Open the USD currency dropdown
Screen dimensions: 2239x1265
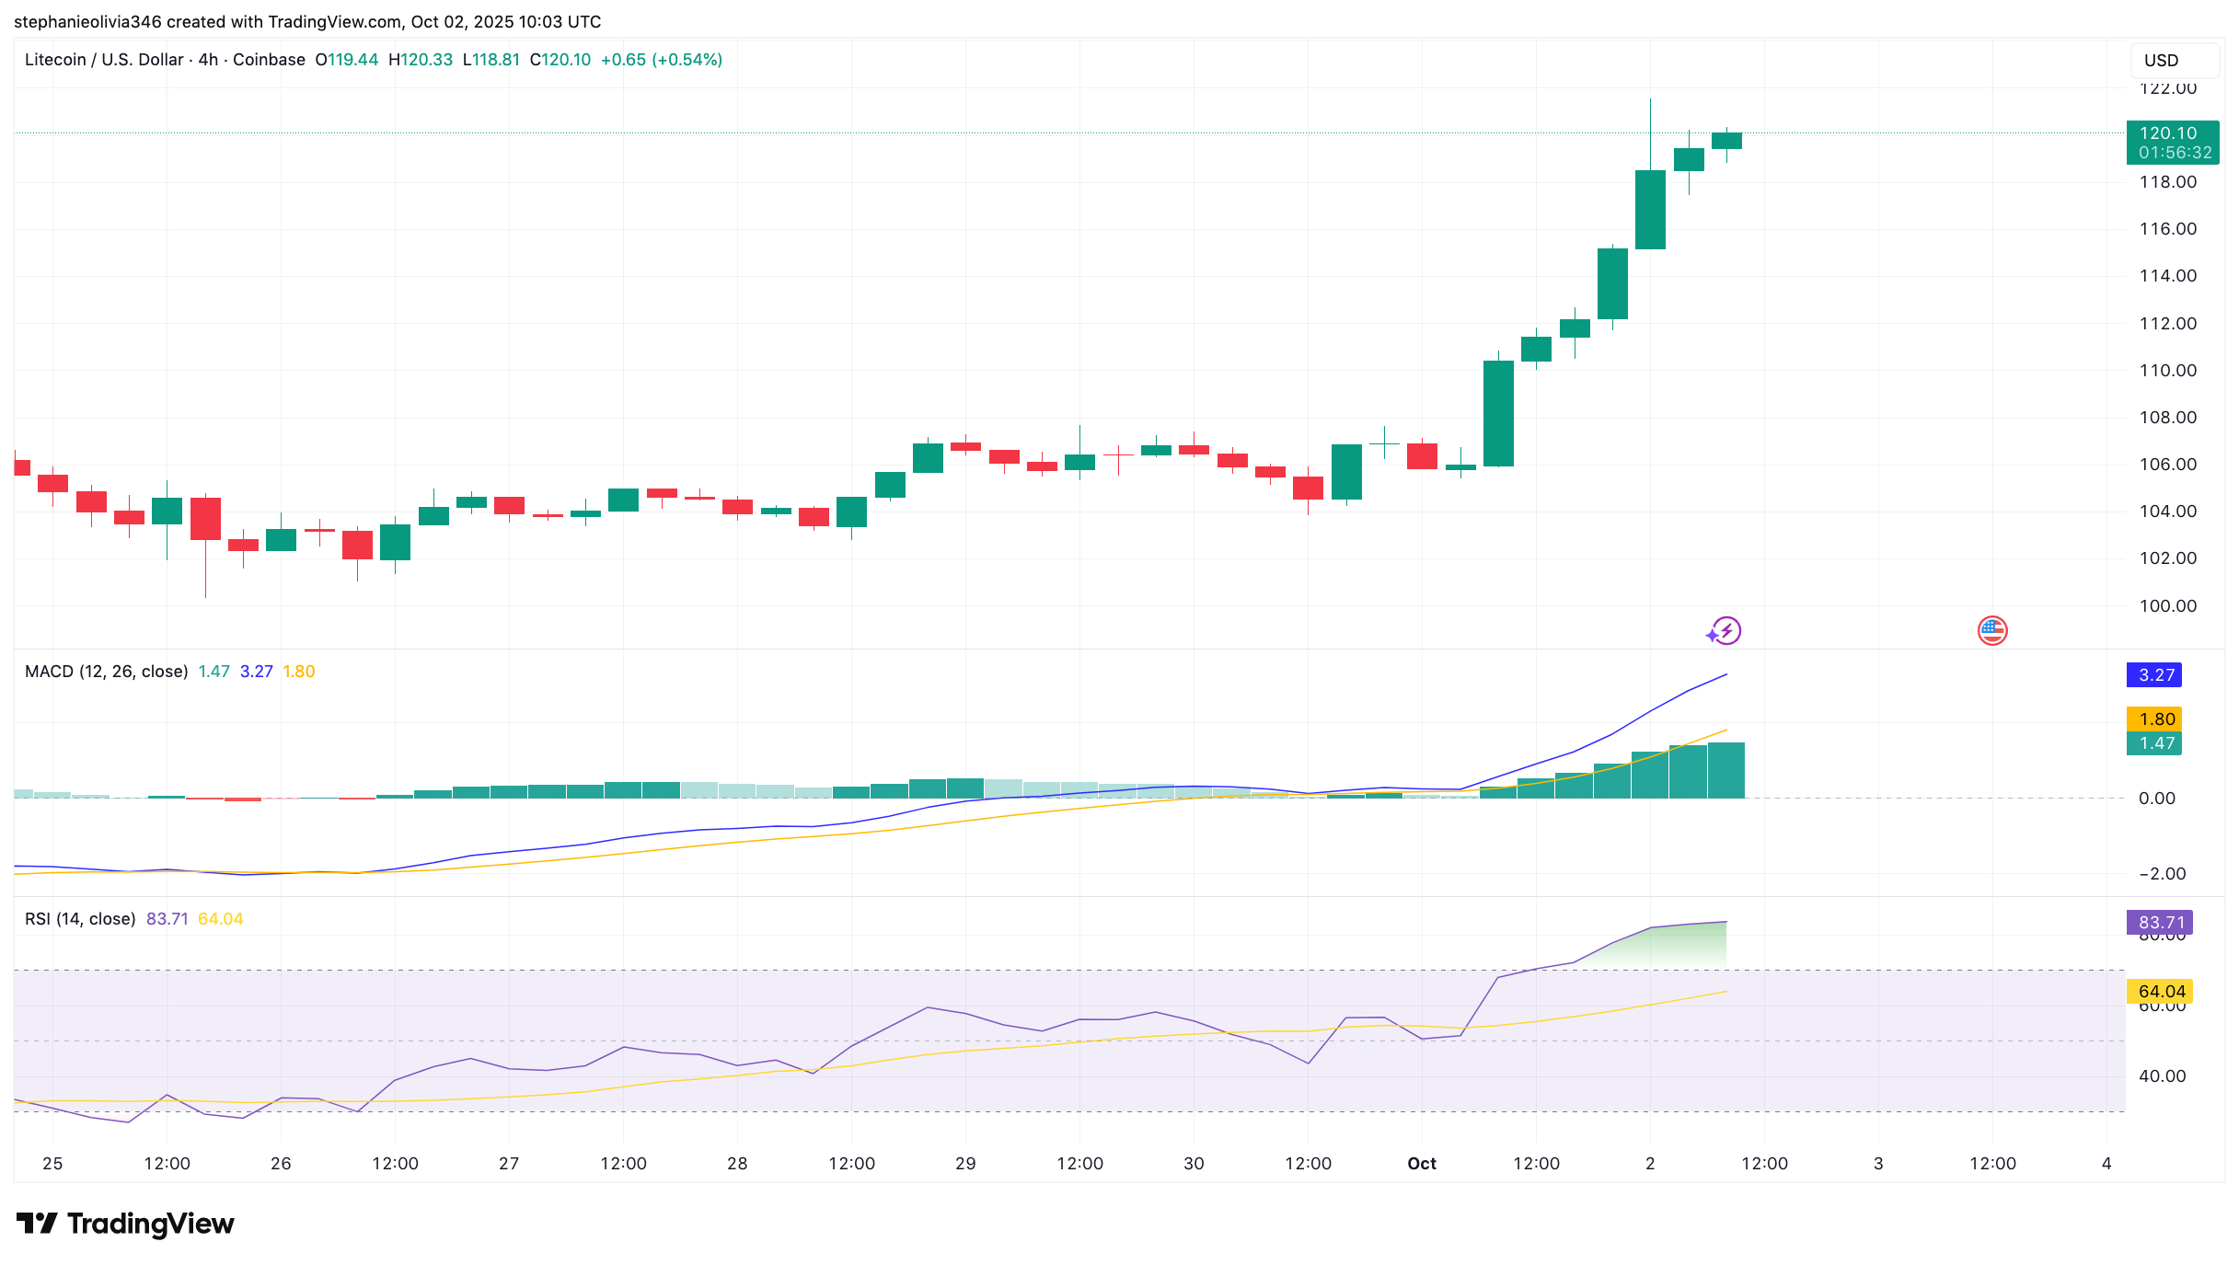click(x=2173, y=61)
